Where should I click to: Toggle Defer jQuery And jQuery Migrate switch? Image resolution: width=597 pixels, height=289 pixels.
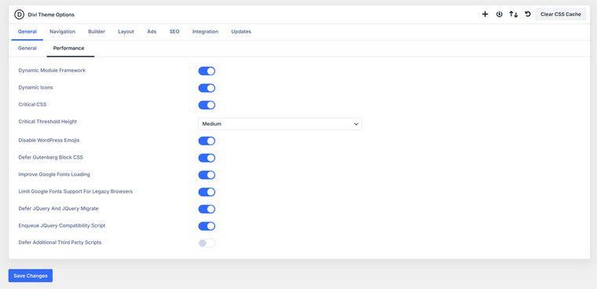point(207,209)
